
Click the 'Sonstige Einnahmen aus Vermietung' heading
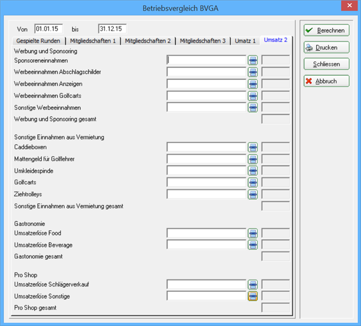click(x=59, y=138)
